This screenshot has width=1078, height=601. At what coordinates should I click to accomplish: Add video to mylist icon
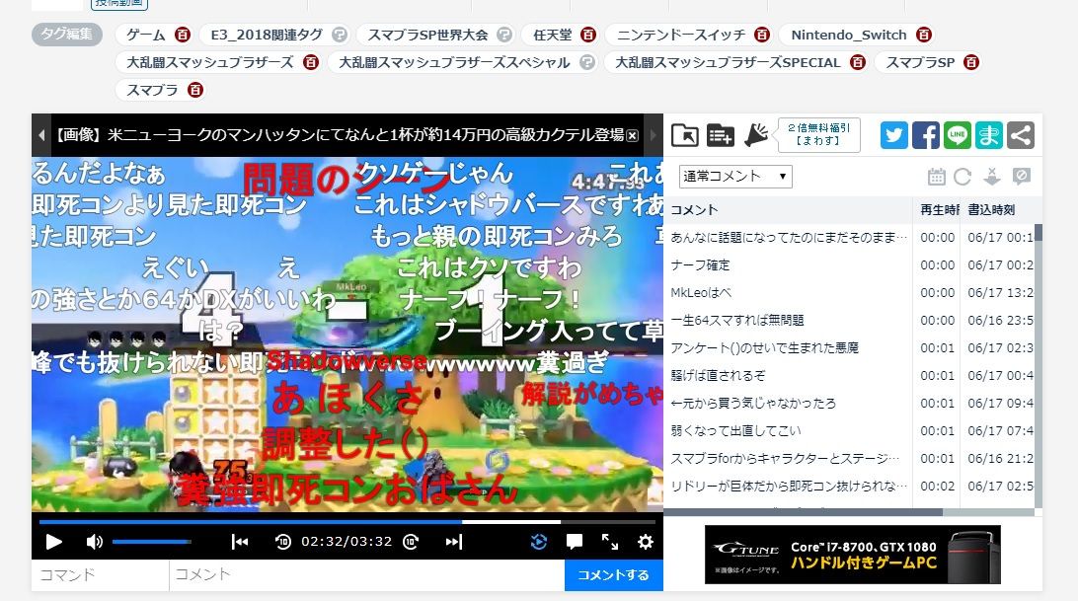pos(721,135)
